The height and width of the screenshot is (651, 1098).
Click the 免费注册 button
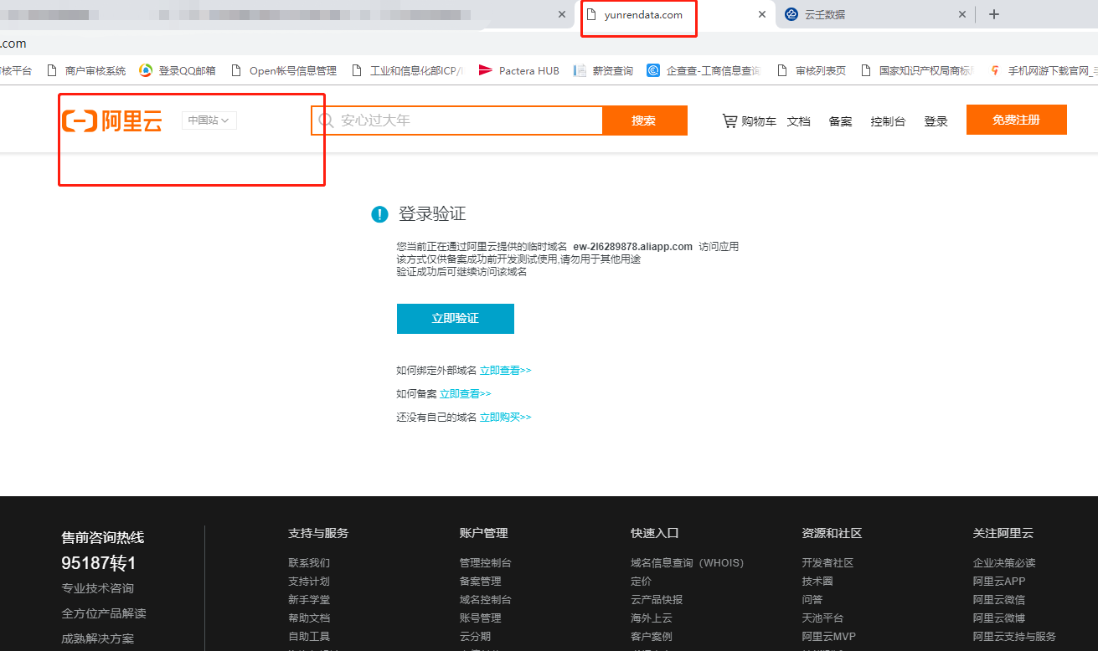[x=1017, y=120]
